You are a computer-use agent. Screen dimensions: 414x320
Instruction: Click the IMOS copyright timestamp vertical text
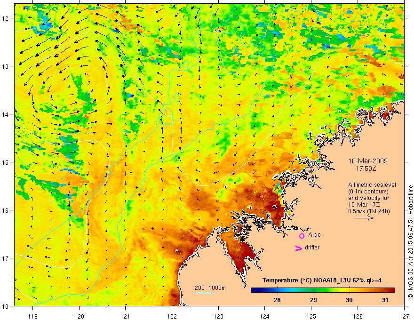pos(410,242)
